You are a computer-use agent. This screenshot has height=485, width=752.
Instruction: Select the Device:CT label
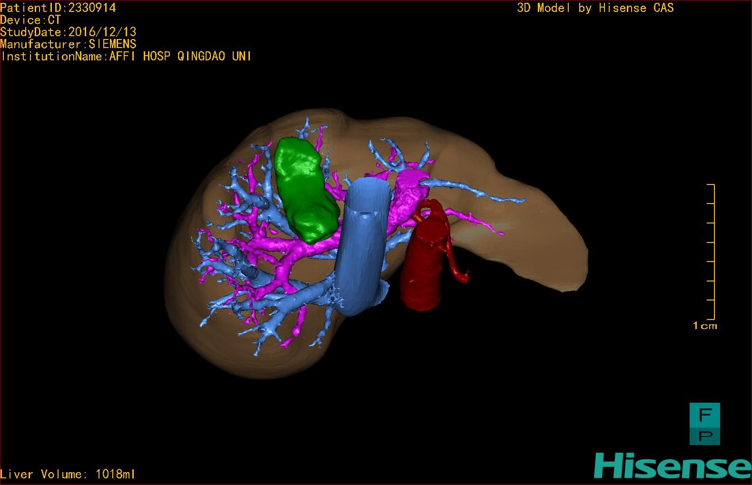click(30, 20)
